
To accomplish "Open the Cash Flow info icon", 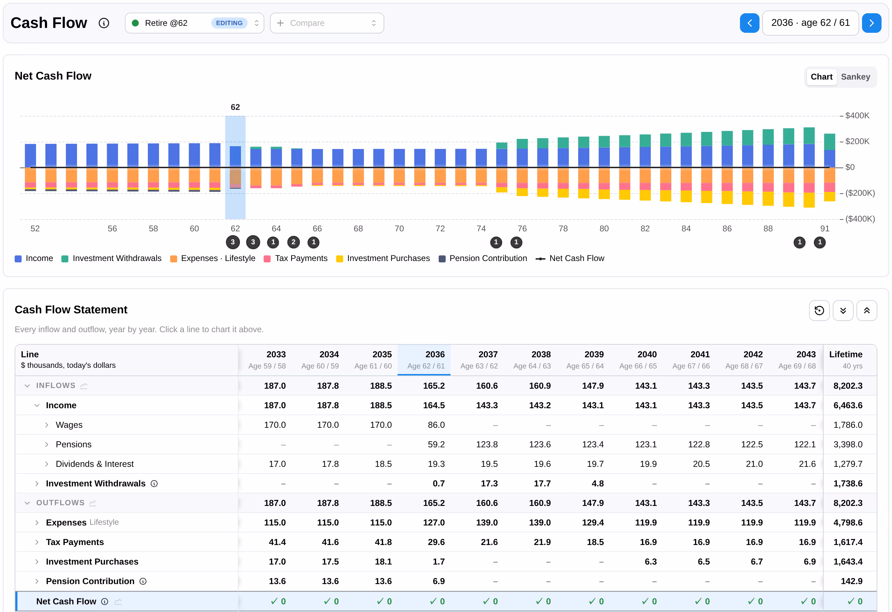I will (104, 23).
